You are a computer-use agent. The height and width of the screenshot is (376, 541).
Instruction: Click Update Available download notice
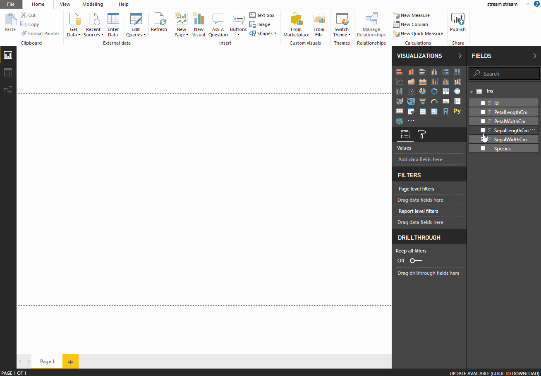point(494,373)
